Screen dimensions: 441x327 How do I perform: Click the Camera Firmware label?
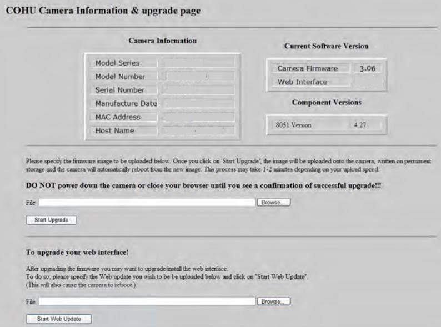(x=307, y=68)
